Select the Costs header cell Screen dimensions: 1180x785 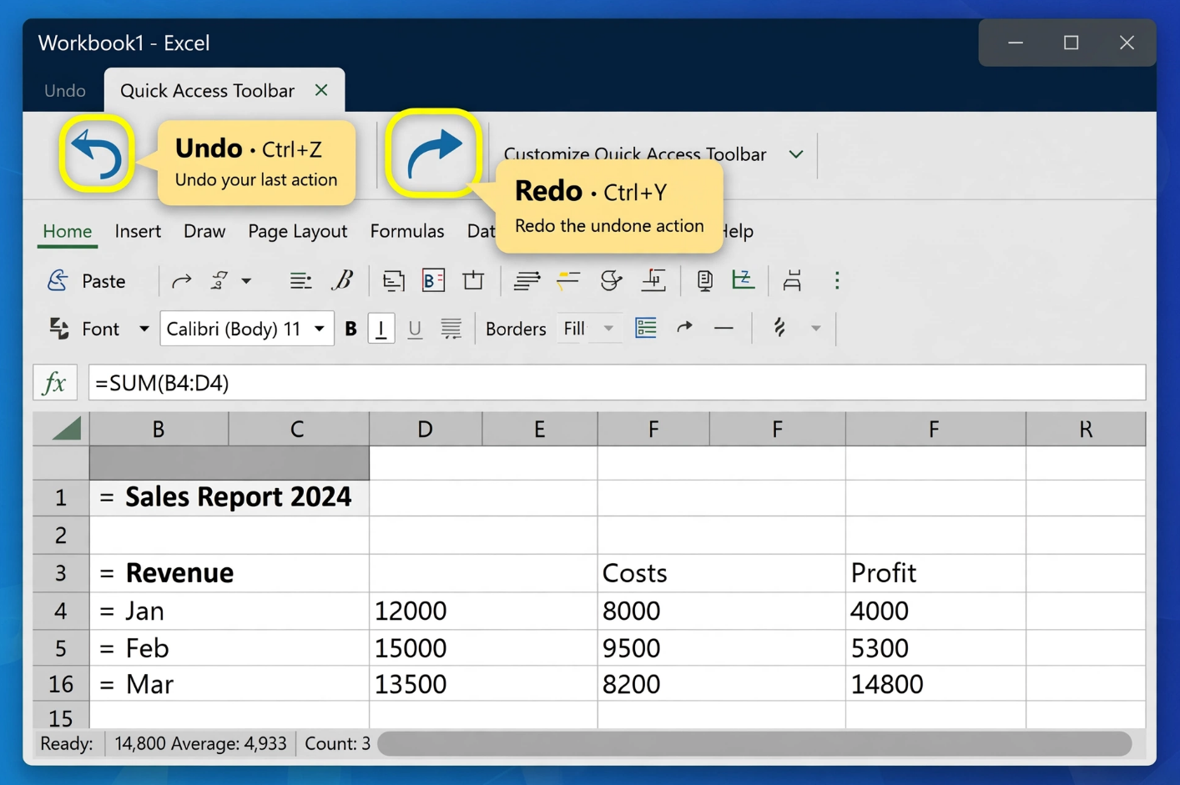721,573
